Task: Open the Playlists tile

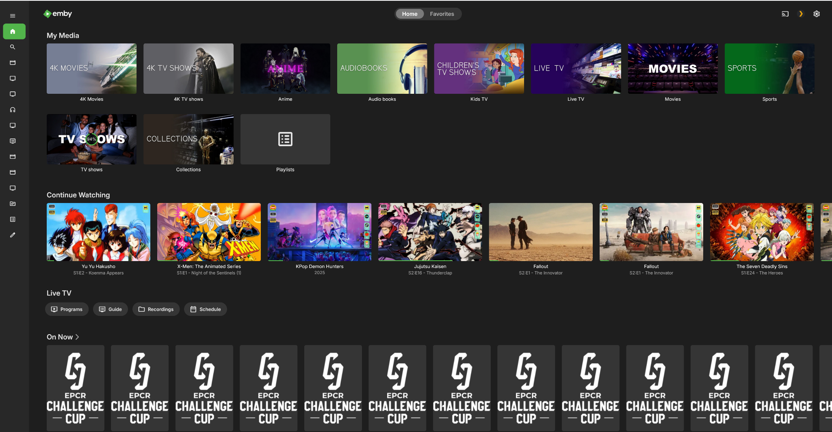Action: (x=285, y=139)
